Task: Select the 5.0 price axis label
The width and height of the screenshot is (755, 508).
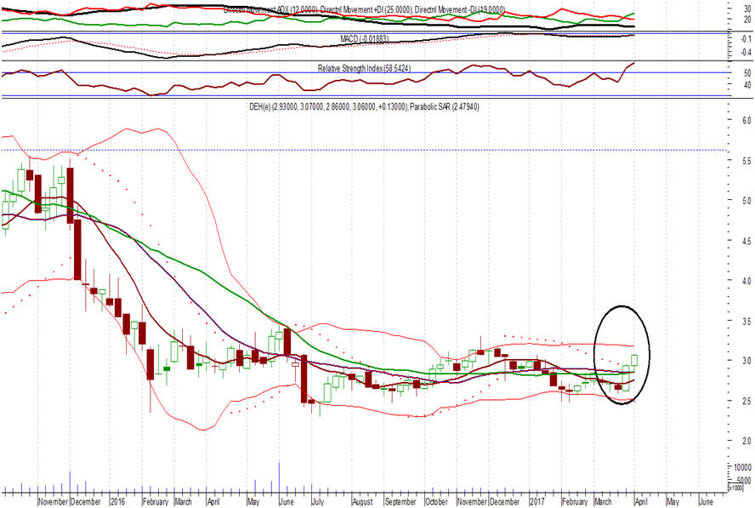Action: point(746,201)
